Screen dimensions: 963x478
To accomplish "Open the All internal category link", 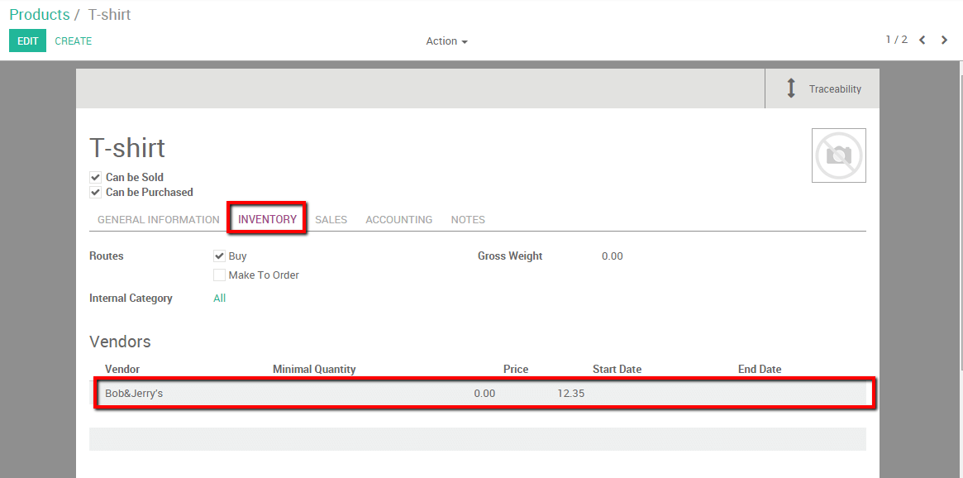I will click(219, 298).
